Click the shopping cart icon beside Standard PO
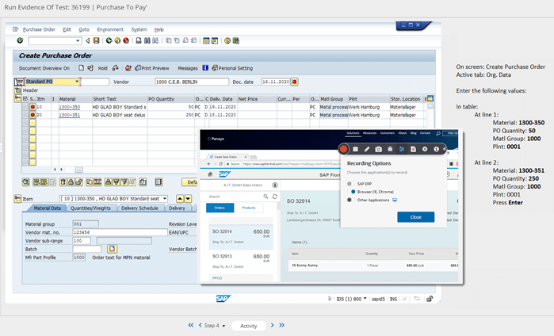554x336 pixels. (19, 82)
